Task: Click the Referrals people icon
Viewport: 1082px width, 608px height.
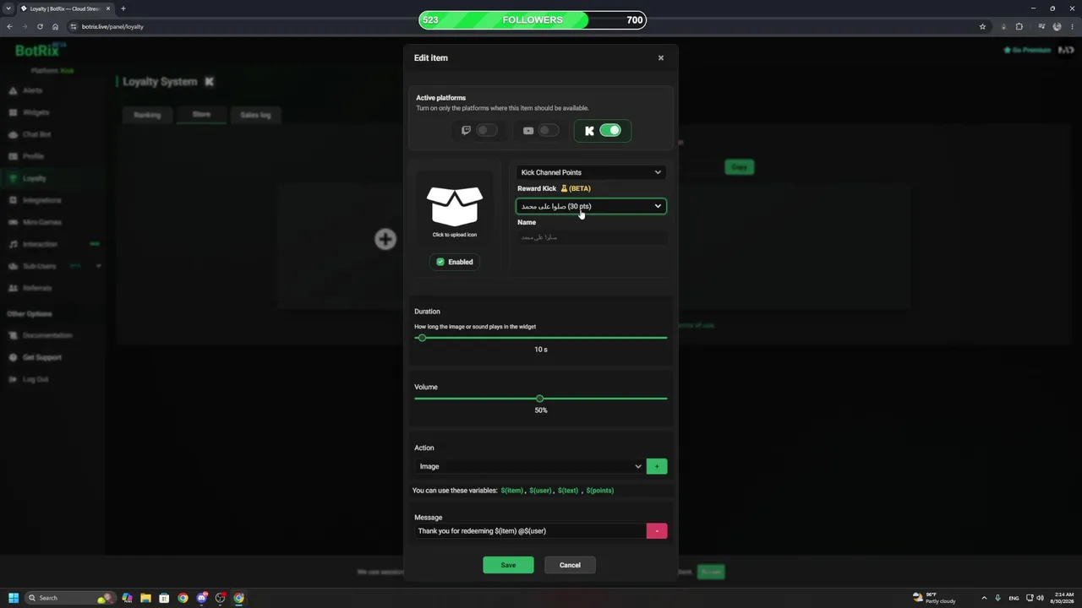Action: click(x=13, y=288)
